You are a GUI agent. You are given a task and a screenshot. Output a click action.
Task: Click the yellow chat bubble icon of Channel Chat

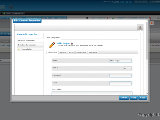[19, 49]
